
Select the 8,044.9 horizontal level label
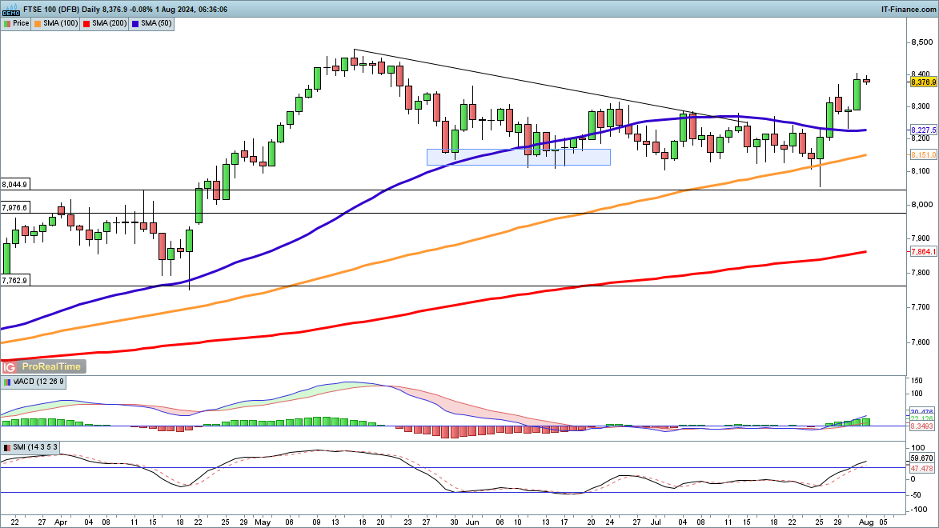[x=15, y=184]
